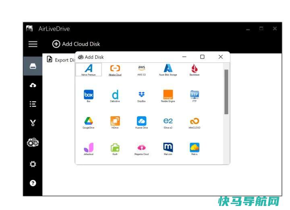Click the AirLiveDrive app logo icon
Screen dimensions: 290x210
pyautogui.click(x=29, y=29)
